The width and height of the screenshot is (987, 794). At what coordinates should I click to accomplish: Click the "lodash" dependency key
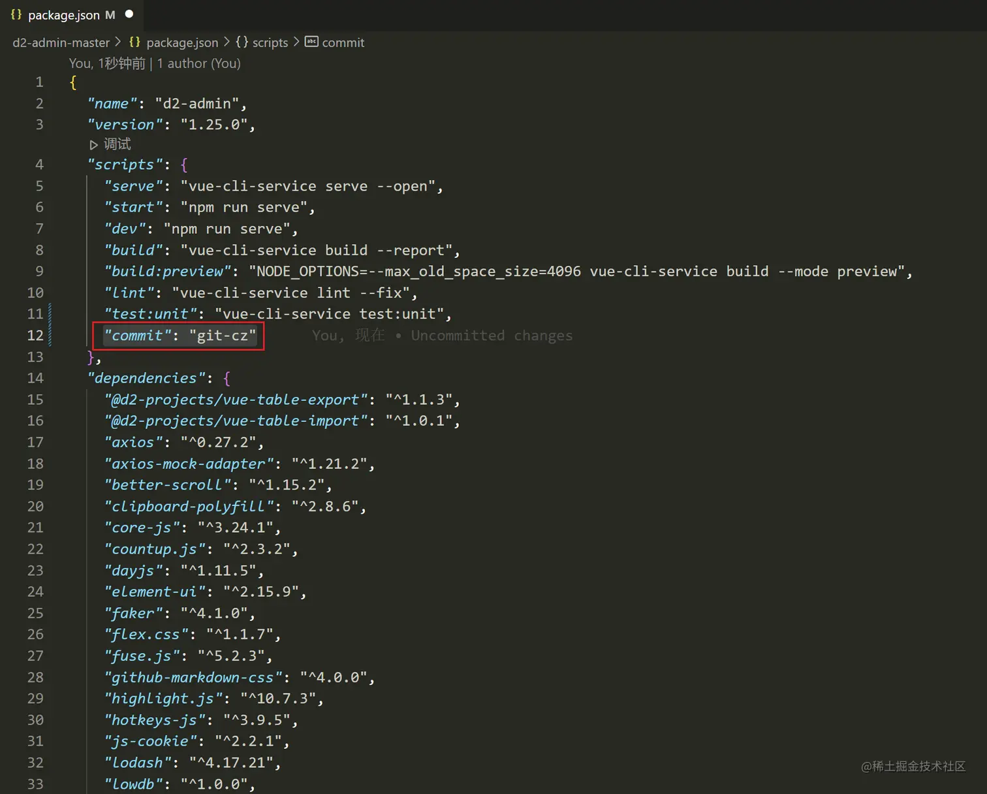pyautogui.click(x=138, y=763)
